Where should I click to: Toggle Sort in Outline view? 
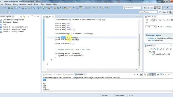click(154, 49)
